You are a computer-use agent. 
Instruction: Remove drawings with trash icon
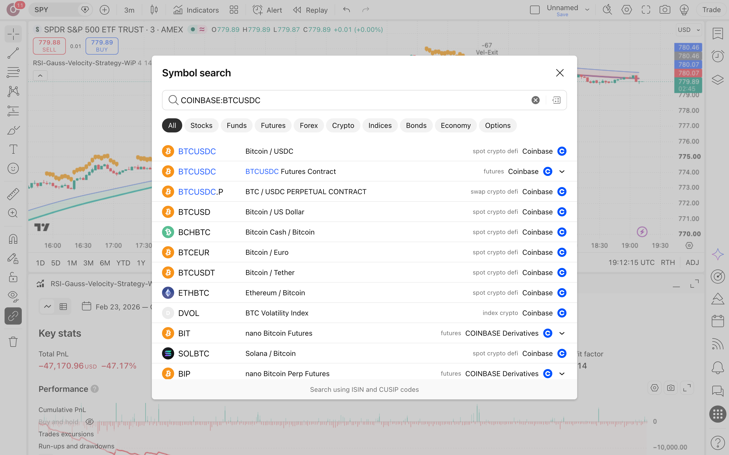click(x=13, y=342)
